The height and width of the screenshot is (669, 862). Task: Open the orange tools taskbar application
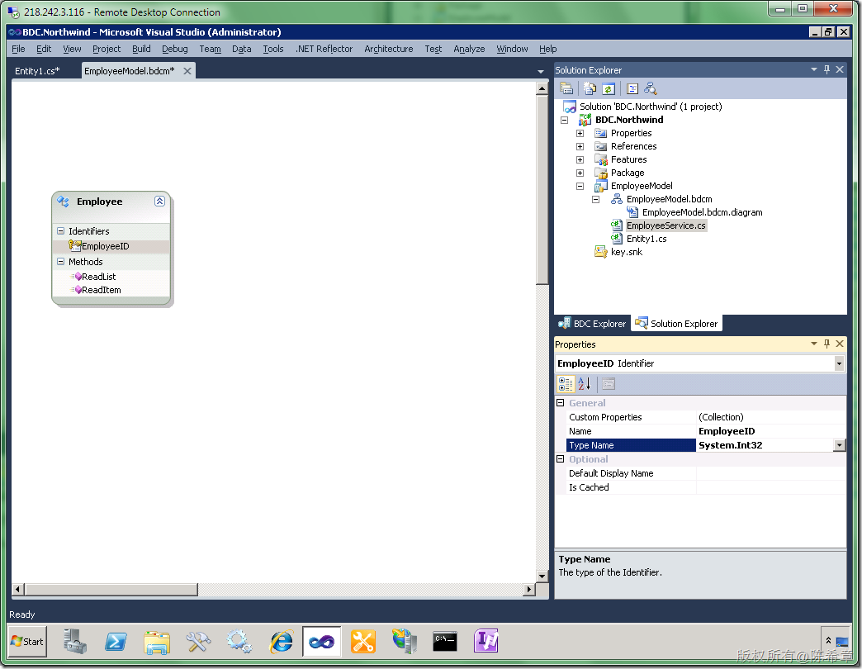(x=362, y=642)
